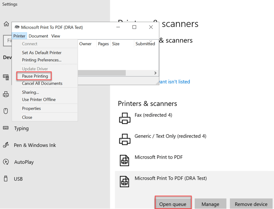Click the Home icon in Settings sidebar
The image size is (274, 209).
[6, 24]
